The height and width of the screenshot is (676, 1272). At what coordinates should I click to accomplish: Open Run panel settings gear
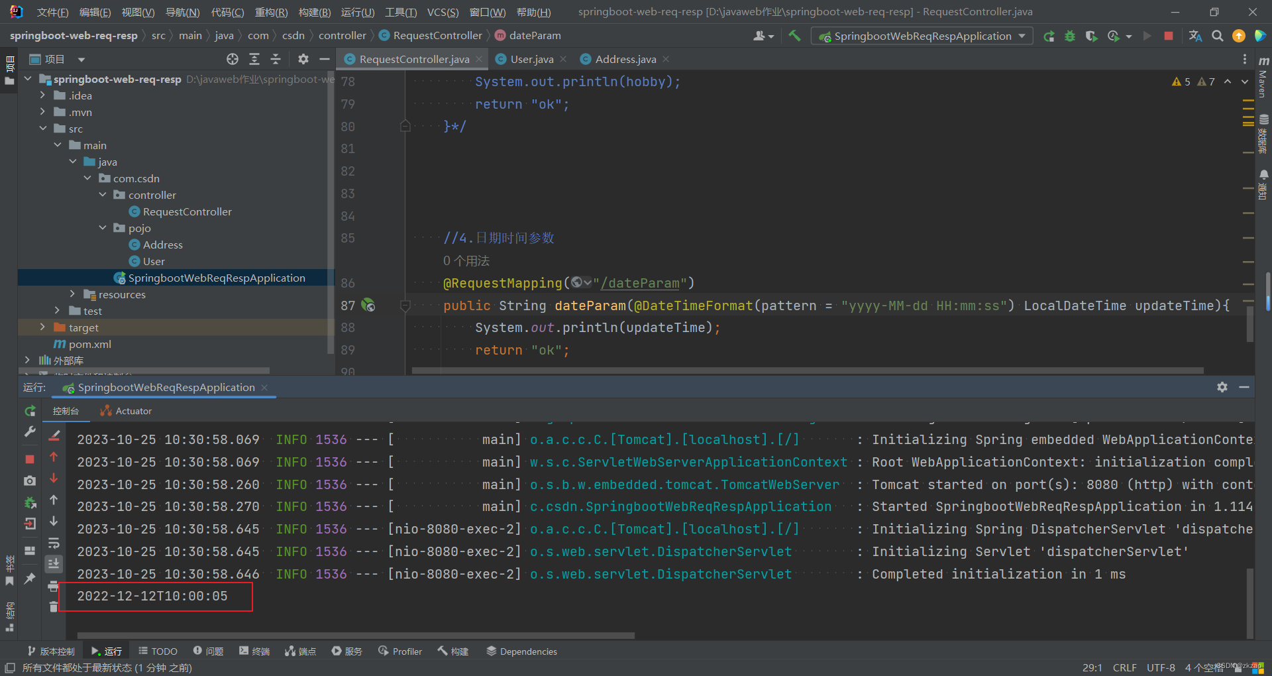[x=1222, y=387]
